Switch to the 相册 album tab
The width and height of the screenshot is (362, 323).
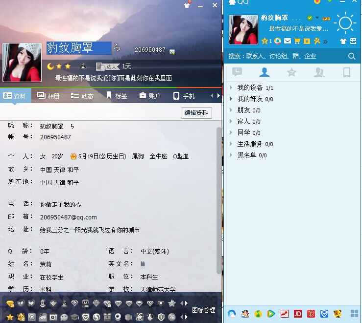tap(48, 96)
